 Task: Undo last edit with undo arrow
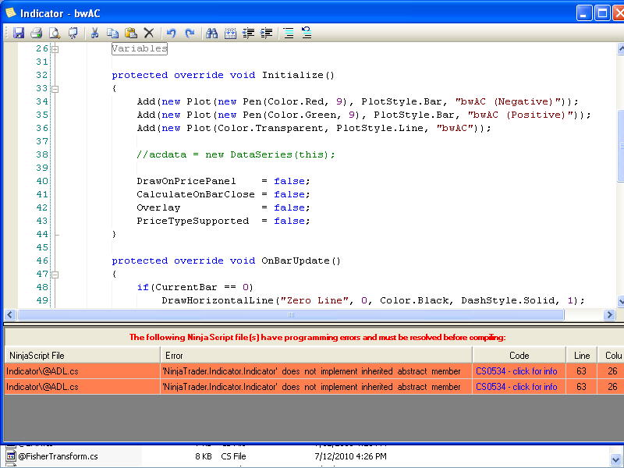[x=171, y=33]
